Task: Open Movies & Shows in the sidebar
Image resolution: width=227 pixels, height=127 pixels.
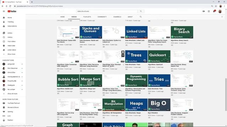Action: tap(13, 107)
